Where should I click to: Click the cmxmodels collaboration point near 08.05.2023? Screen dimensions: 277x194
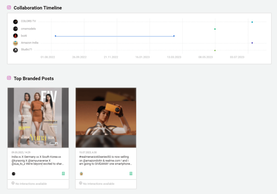pyautogui.click(x=215, y=28)
